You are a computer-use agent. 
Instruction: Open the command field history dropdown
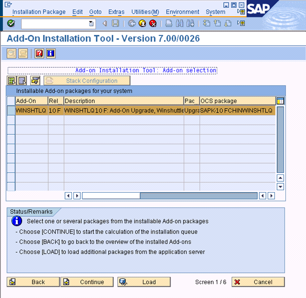(x=91, y=24)
